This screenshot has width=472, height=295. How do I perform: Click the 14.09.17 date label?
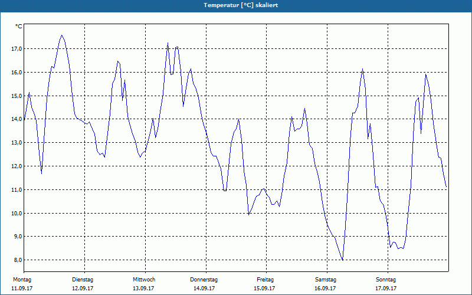pos(204,289)
